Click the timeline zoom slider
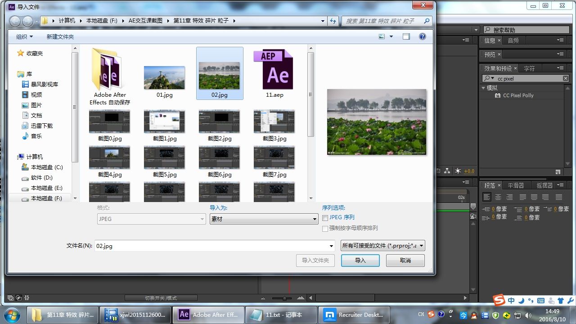The height and width of the screenshot is (324, 576). [x=284, y=298]
